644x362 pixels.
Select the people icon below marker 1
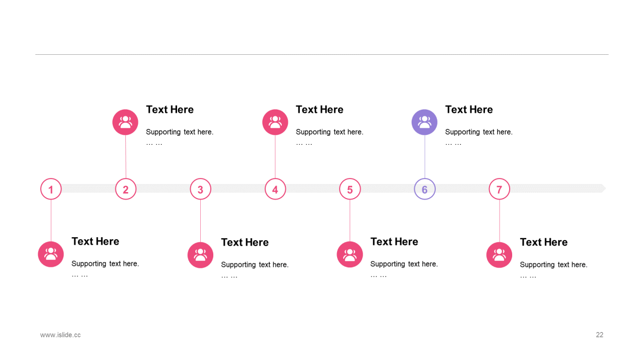51,254
